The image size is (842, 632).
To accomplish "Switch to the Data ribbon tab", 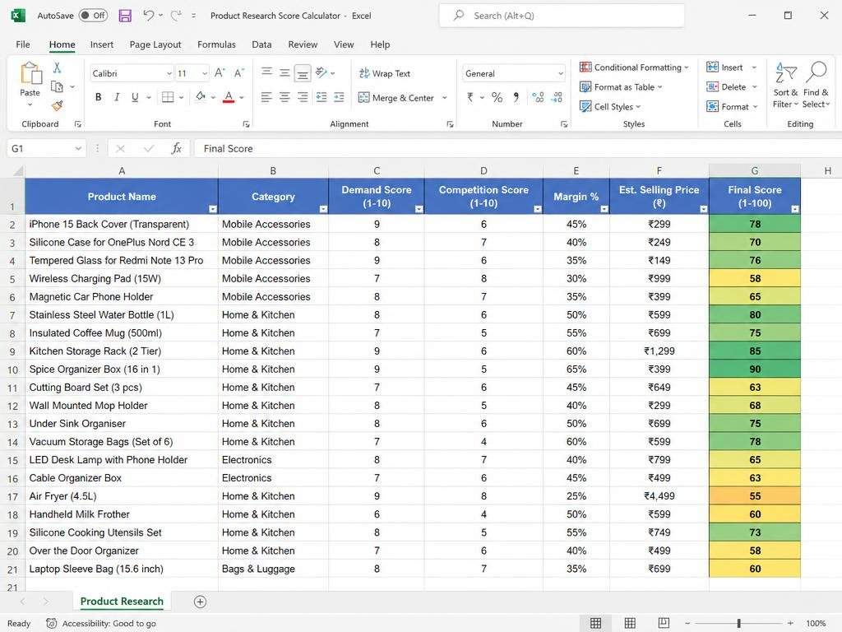I will pos(261,44).
